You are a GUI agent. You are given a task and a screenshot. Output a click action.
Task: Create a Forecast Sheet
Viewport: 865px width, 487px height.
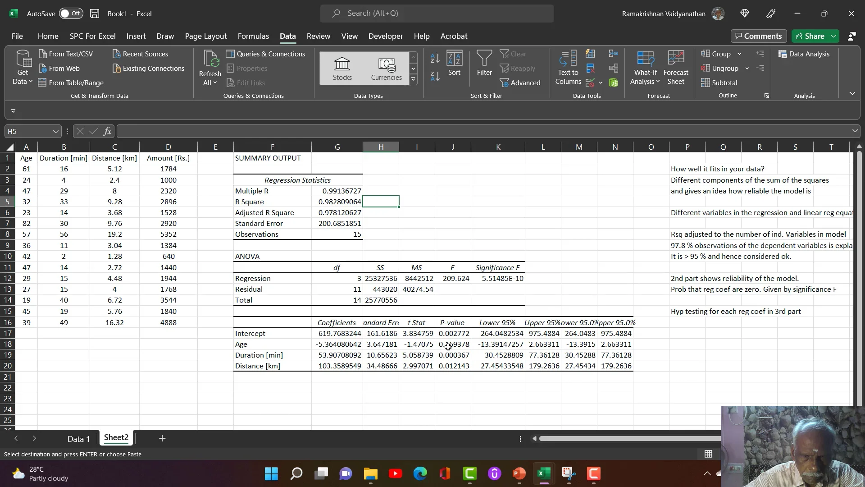coord(676,68)
